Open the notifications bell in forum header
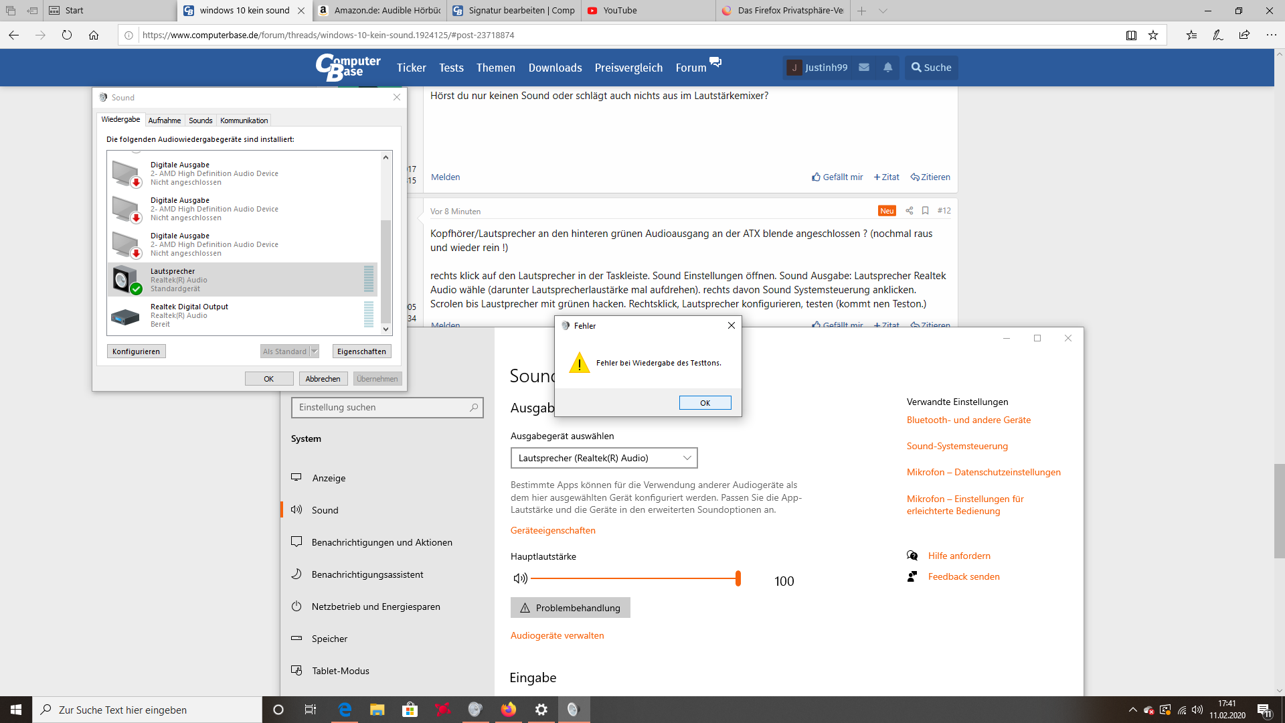Viewport: 1285px width, 723px height. point(887,68)
